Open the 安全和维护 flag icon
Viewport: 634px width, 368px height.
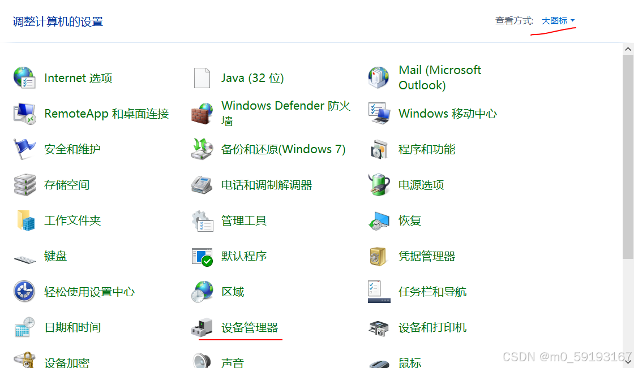tap(24, 149)
